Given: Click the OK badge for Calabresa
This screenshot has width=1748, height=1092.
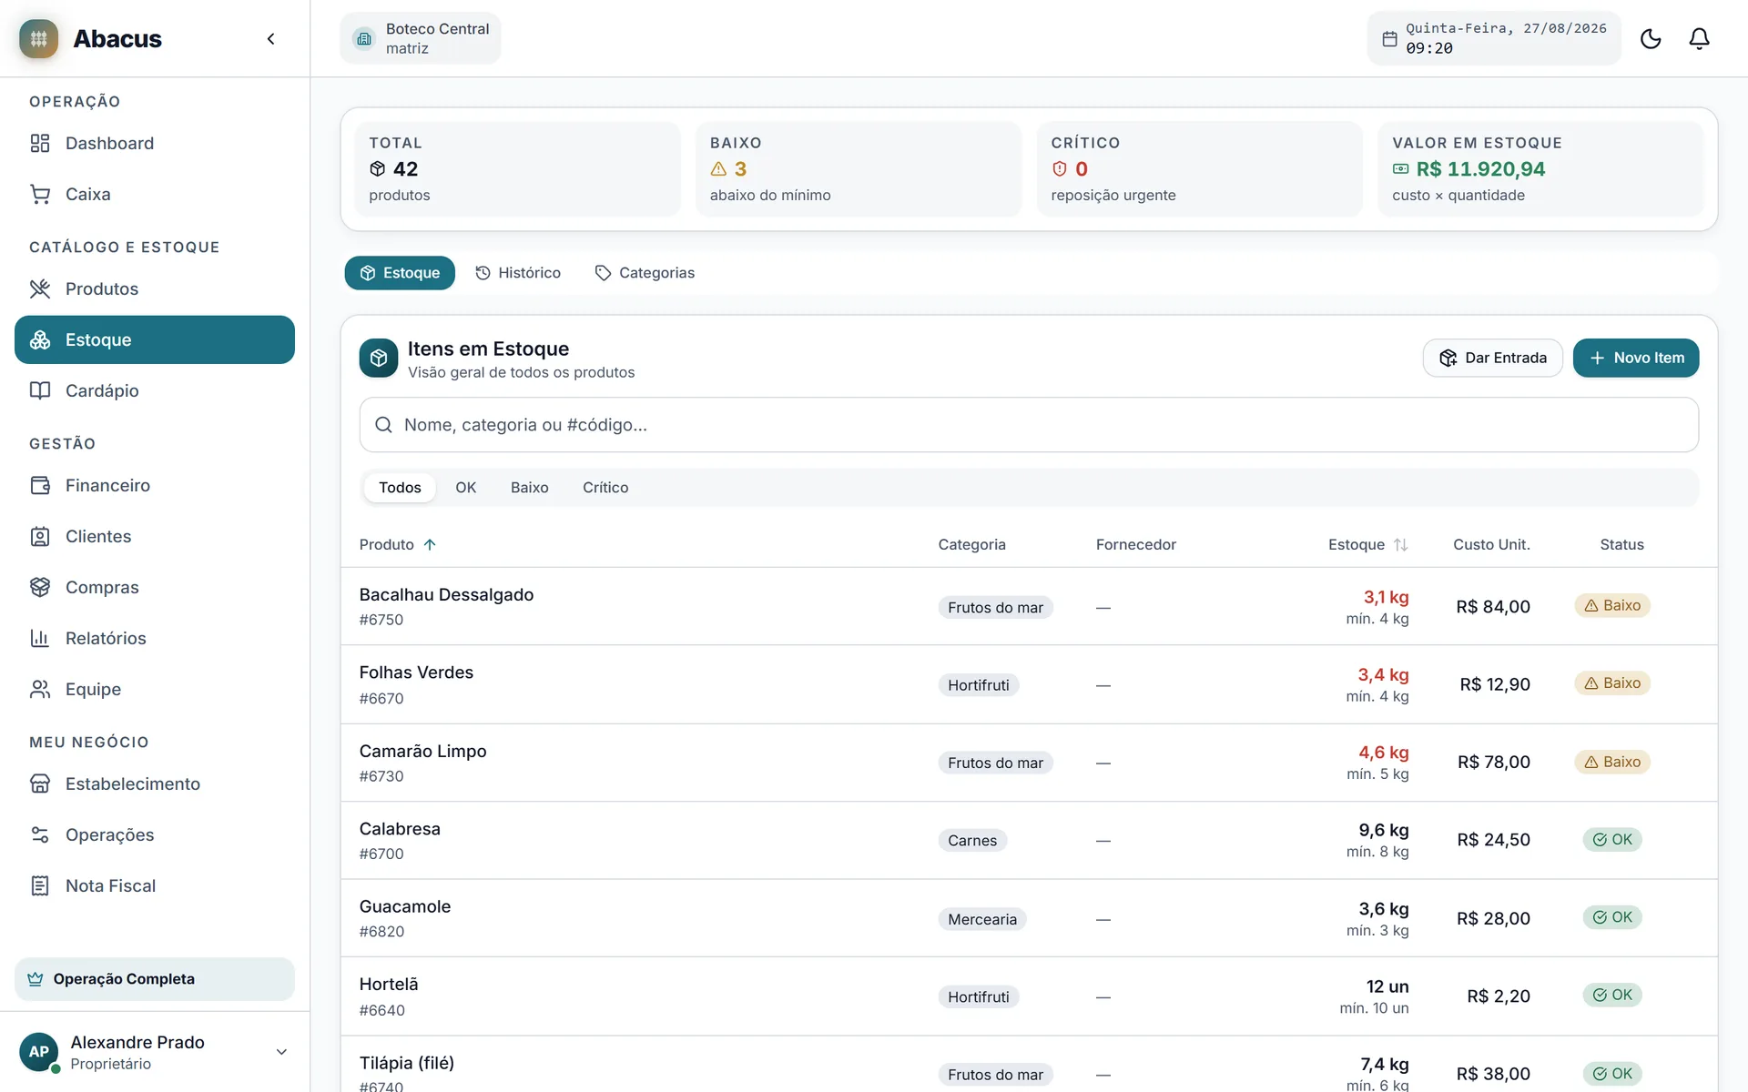Looking at the screenshot, I should [1611, 839].
